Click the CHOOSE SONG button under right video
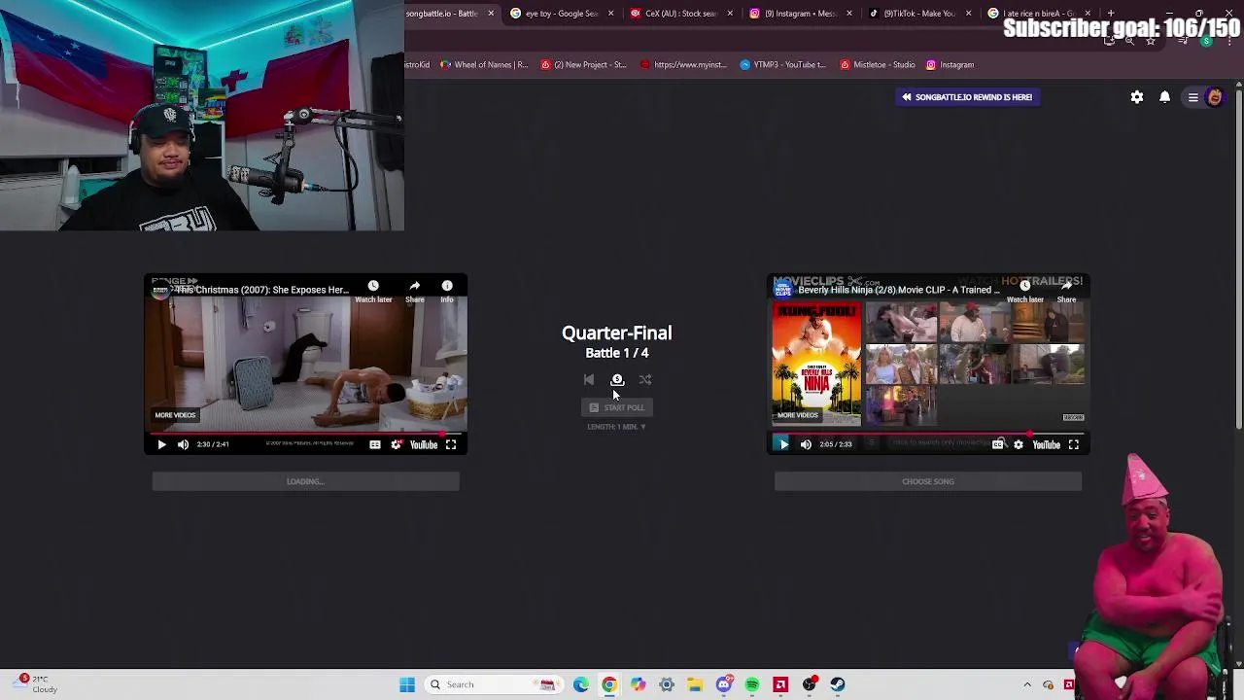Image resolution: width=1244 pixels, height=700 pixels. coord(928,481)
